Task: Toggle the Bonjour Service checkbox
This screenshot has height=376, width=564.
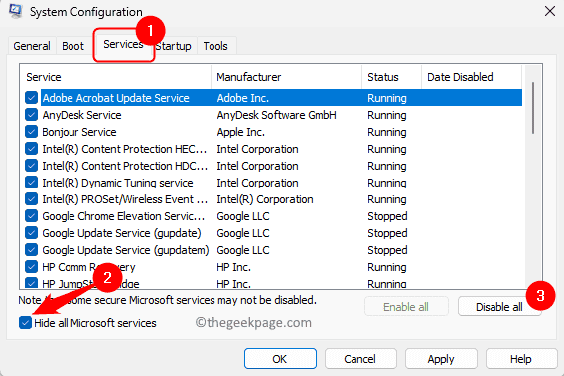Action: pyautogui.click(x=32, y=132)
